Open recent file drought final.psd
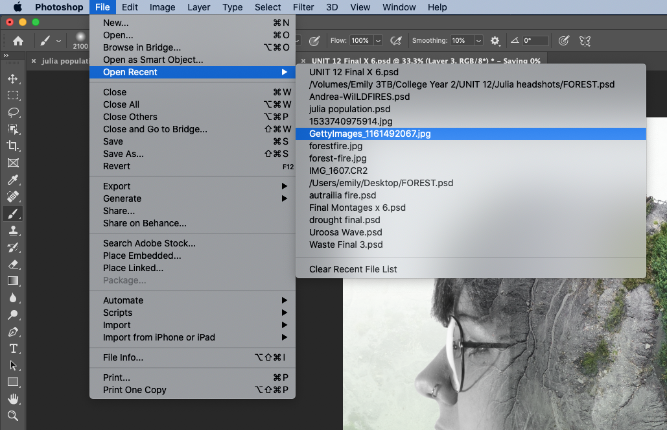This screenshot has width=667, height=430. 471,220
